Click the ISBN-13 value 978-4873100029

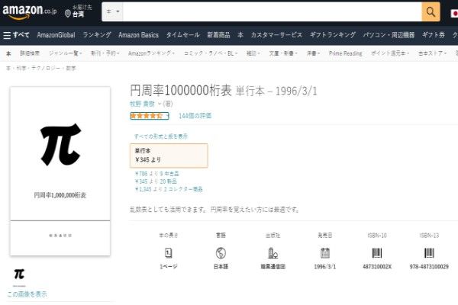point(429,266)
